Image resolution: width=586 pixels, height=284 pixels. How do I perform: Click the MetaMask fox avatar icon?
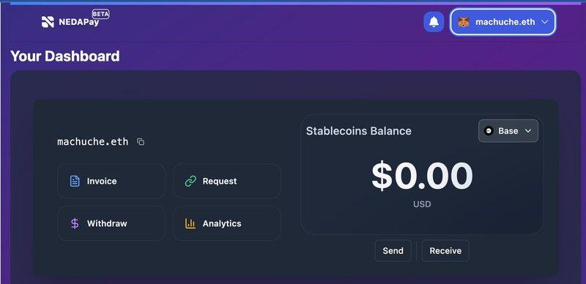tap(464, 22)
